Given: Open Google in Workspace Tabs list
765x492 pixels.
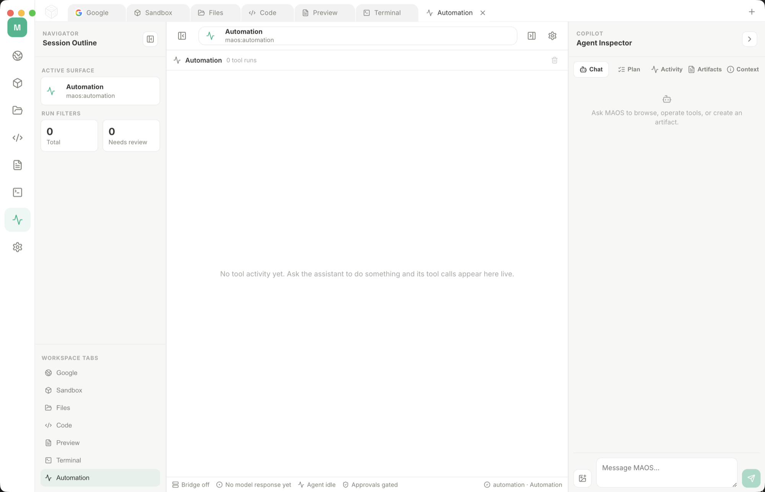Looking at the screenshot, I should [x=100, y=373].
